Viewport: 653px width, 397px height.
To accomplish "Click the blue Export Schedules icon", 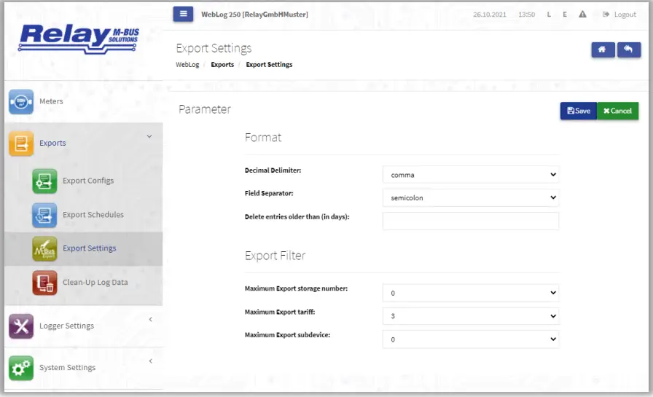I will pyautogui.click(x=44, y=215).
